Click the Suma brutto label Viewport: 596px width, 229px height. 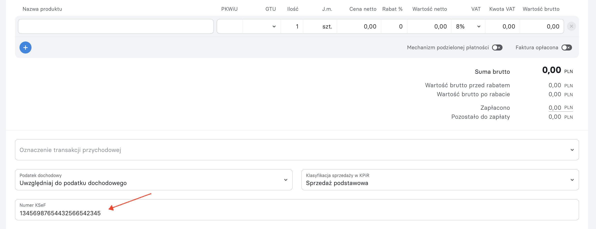[492, 72]
